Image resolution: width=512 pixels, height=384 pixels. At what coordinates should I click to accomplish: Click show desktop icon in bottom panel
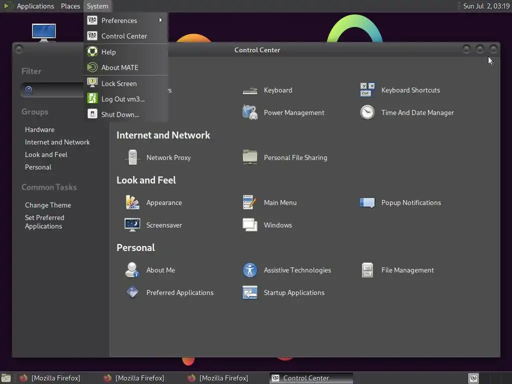point(6,378)
